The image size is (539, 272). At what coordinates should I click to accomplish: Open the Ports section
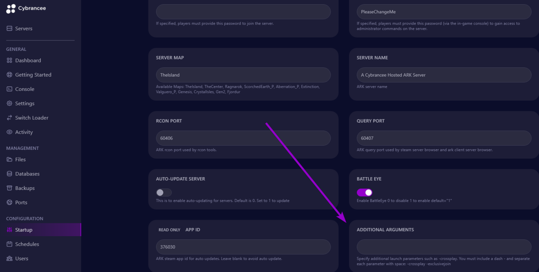click(x=21, y=203)
